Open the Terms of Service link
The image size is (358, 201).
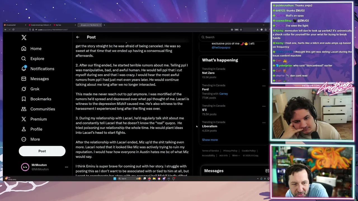tap(210, 151)
